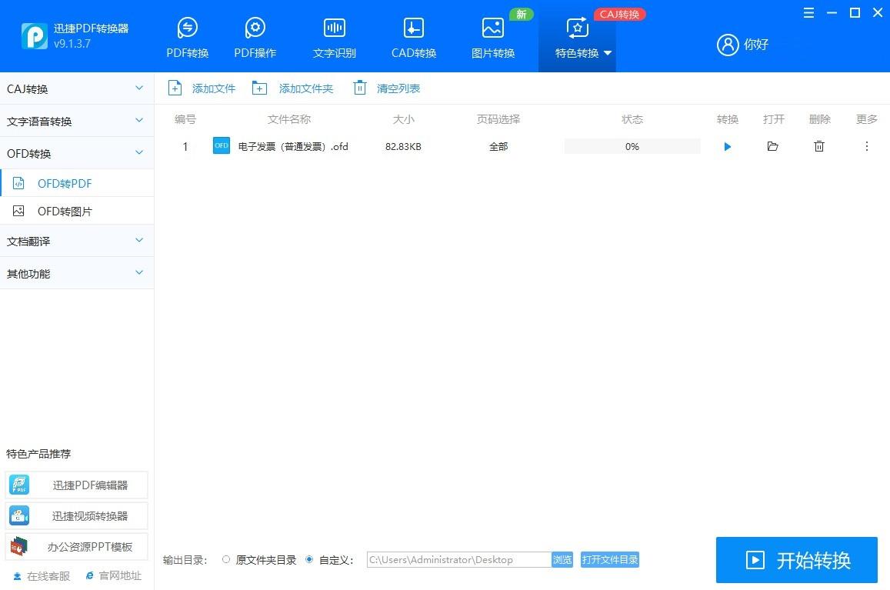The height and width of the screenshot is (590, 890).
Task: Switch to OFD转图片 conversion mode
Action: pyautogui.click(x=68, y=210)
